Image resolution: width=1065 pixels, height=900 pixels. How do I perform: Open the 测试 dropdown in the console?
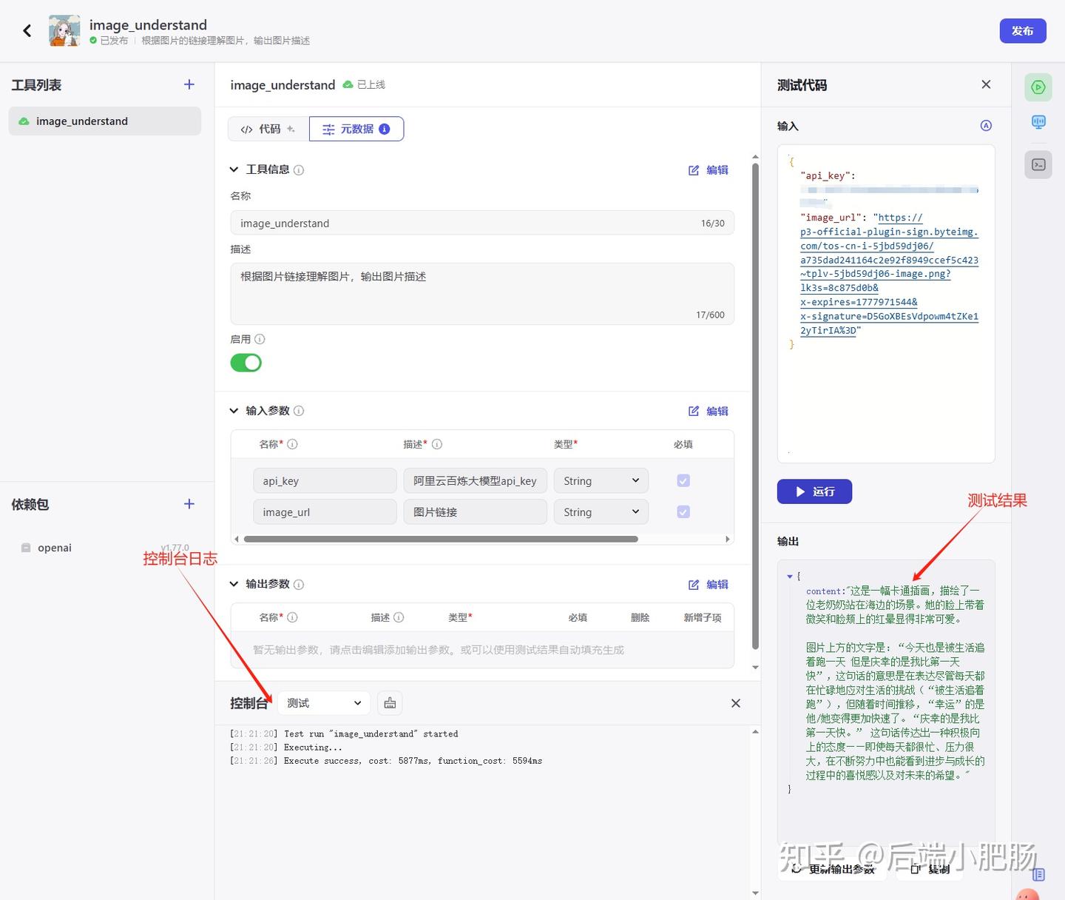pos(323,703)
